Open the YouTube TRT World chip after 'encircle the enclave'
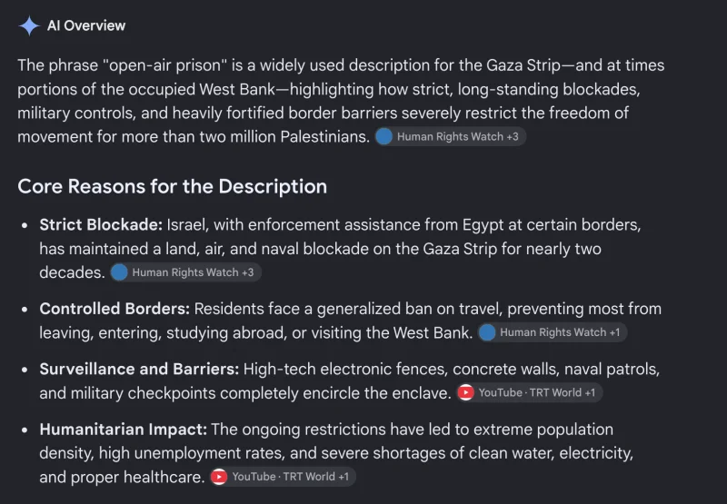Viewport: 727px width, 504px height. coord(529,393)
